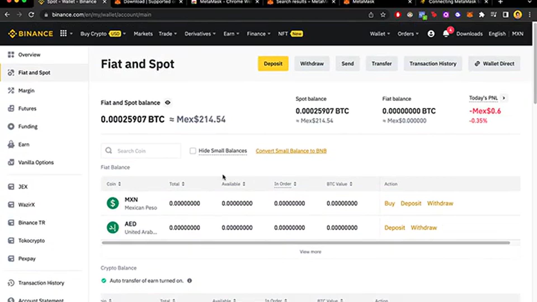Open Transaction History button at top

tap(433, 63)
